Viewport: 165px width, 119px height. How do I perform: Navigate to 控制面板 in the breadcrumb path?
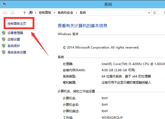click(46, 13)
